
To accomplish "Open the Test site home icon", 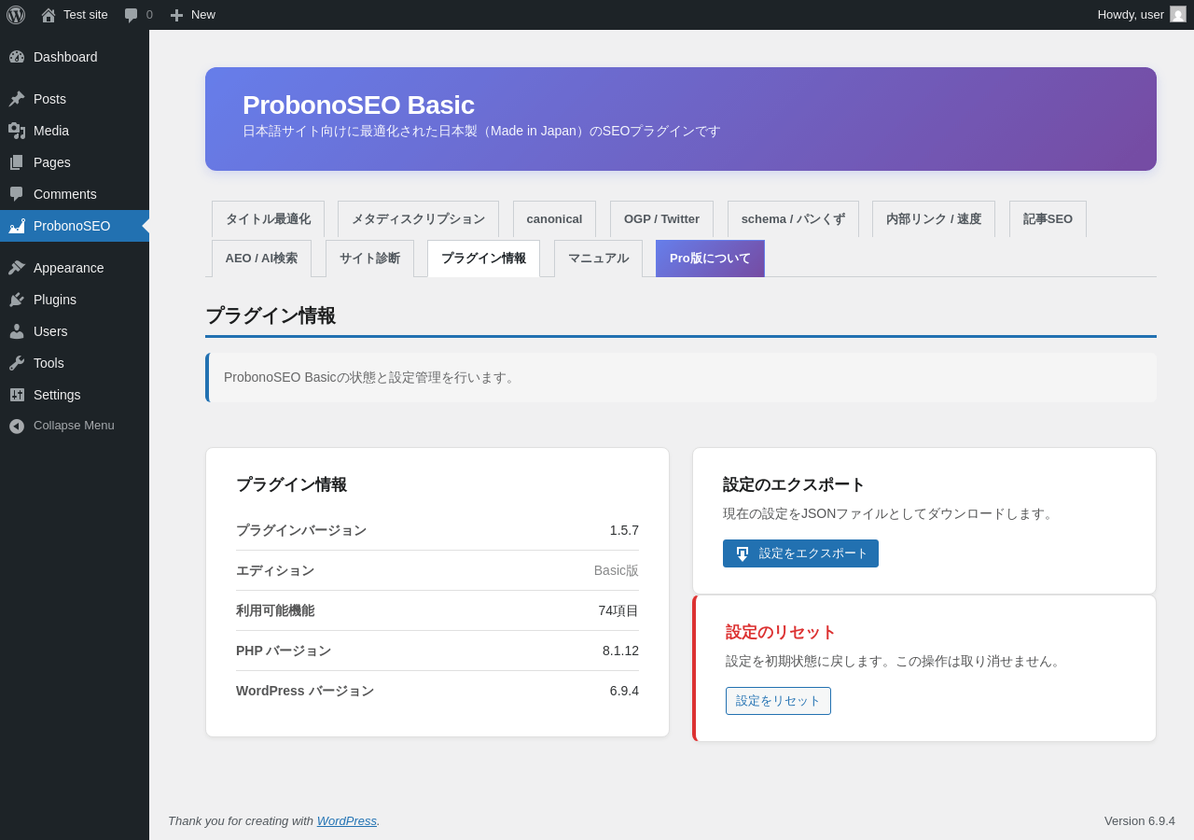I will click(49, 15).
